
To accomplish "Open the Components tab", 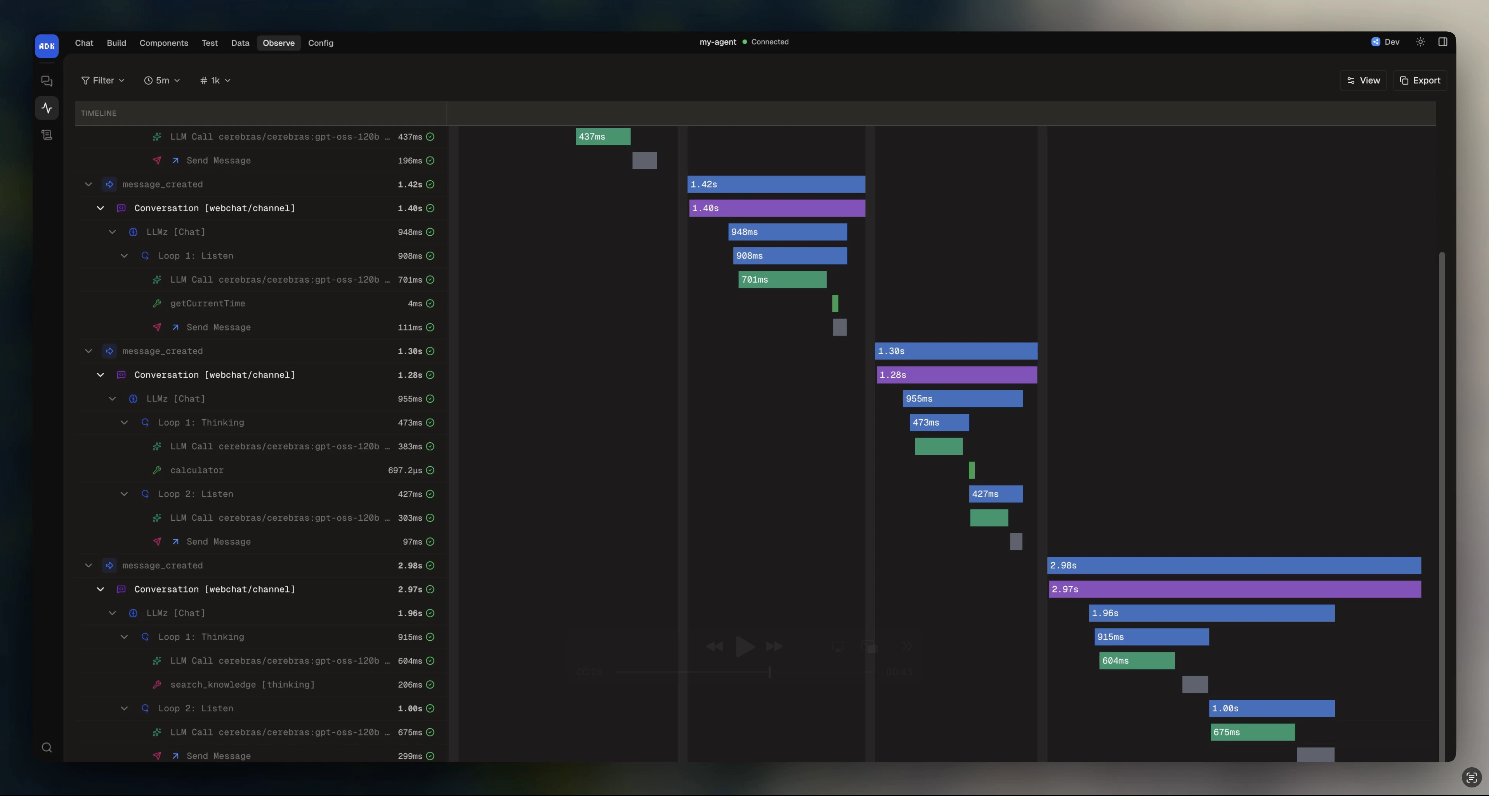I will 163,43.
